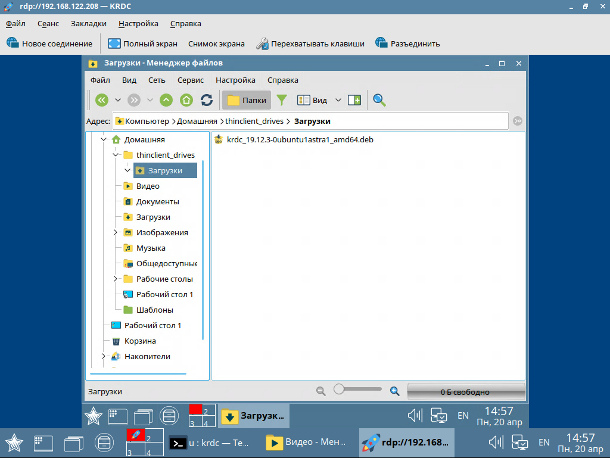Expand the Изображения tree folder

(116, 232)
